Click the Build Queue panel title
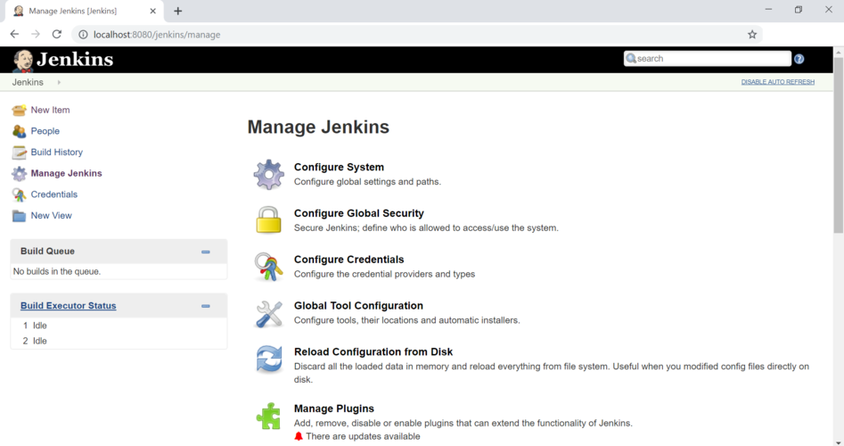 (47, 251)
